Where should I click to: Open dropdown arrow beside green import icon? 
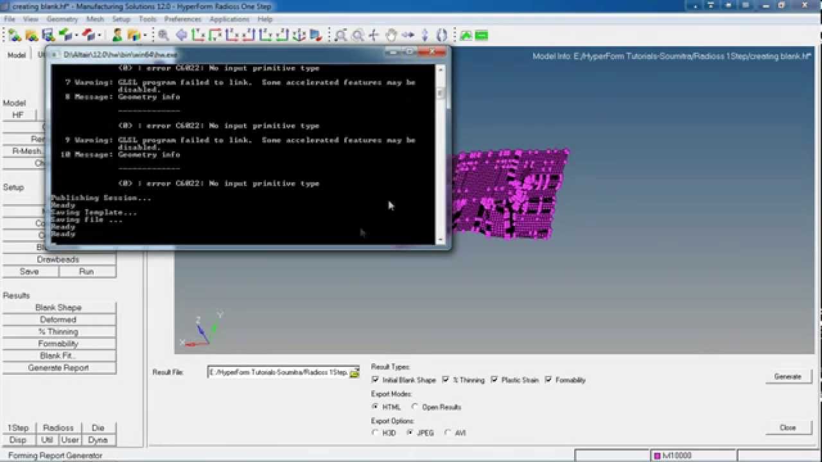pos(76,35)
